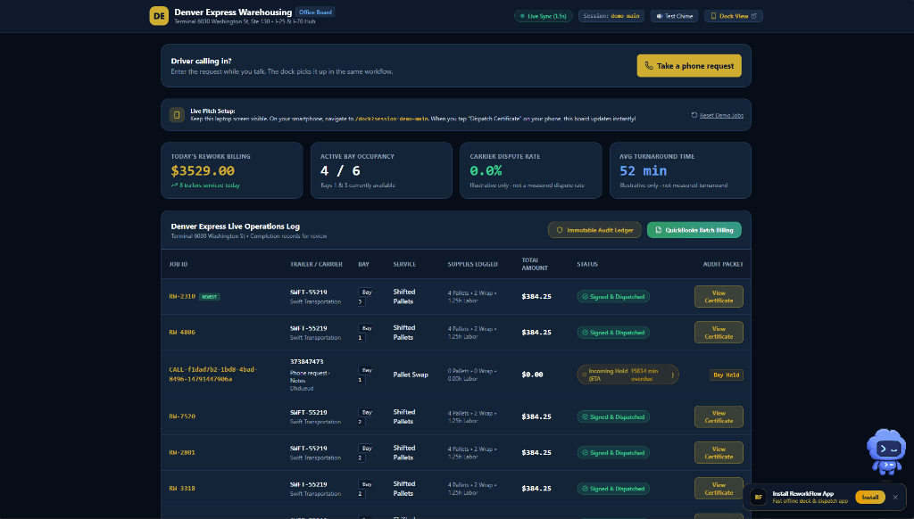
Task: Click the Live Pitch Setup smartphone icon
Action: 177,115
